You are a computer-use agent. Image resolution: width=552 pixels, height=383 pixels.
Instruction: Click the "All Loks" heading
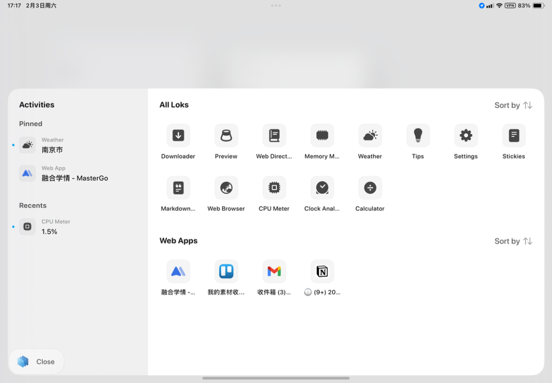[174, 105]
